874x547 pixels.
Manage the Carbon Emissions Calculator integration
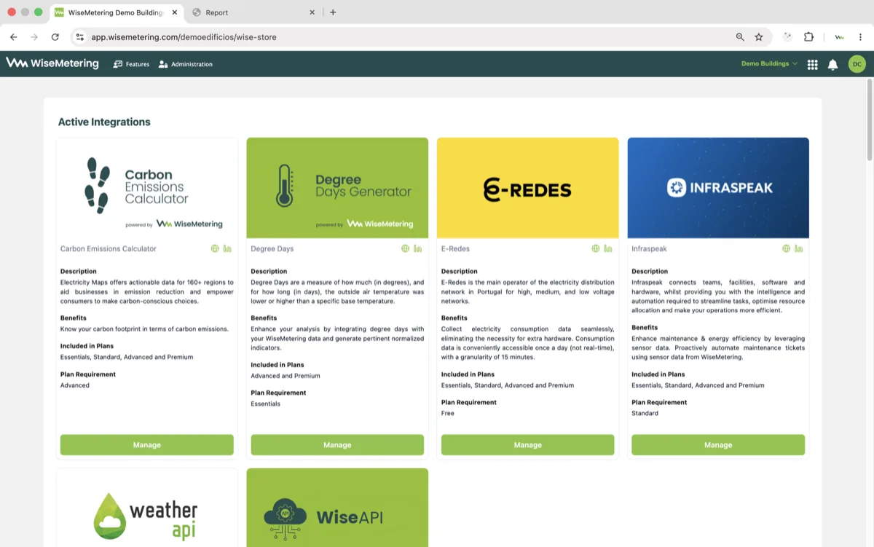pyautogui.click(x=147, y=445)
